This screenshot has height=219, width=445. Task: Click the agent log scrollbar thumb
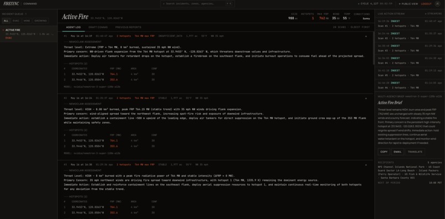[373, 48]
